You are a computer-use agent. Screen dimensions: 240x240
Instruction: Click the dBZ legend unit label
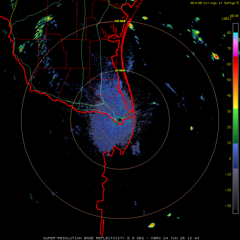coord(226,18)
